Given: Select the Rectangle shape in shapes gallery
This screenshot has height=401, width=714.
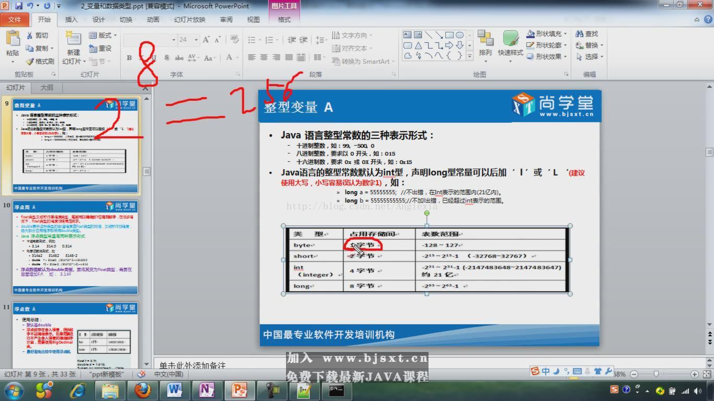Looking at the screenshot, I should pos(449,35).
